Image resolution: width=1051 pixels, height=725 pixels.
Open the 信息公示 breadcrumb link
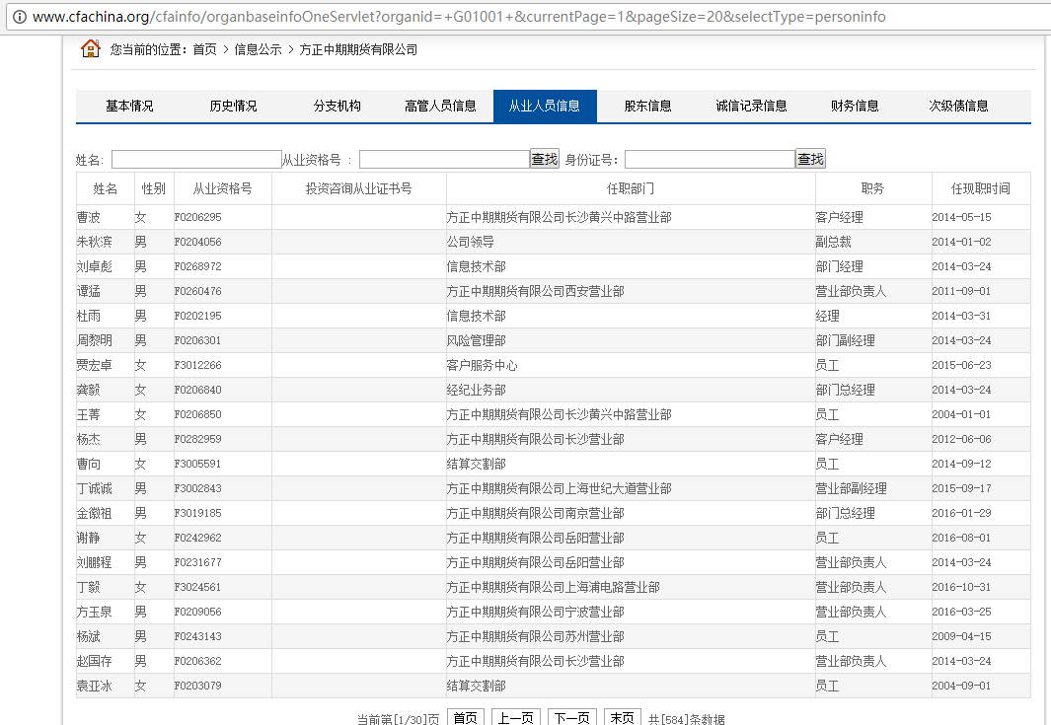pyautogui.click(x=258, y=49)
